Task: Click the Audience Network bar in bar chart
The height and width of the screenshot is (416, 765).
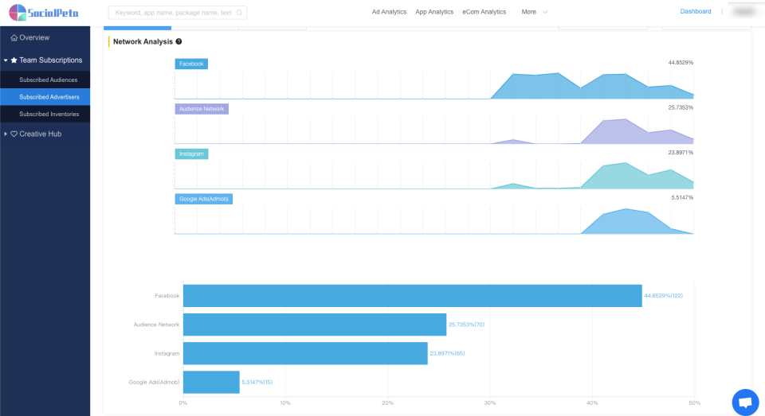Action: click(315, 325)
